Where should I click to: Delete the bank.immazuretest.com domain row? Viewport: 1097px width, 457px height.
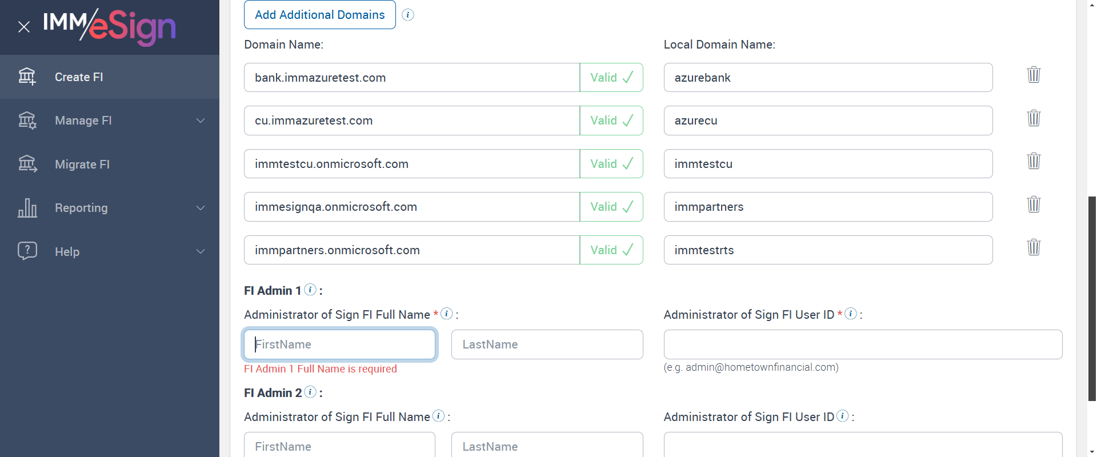click(1034, 75)
